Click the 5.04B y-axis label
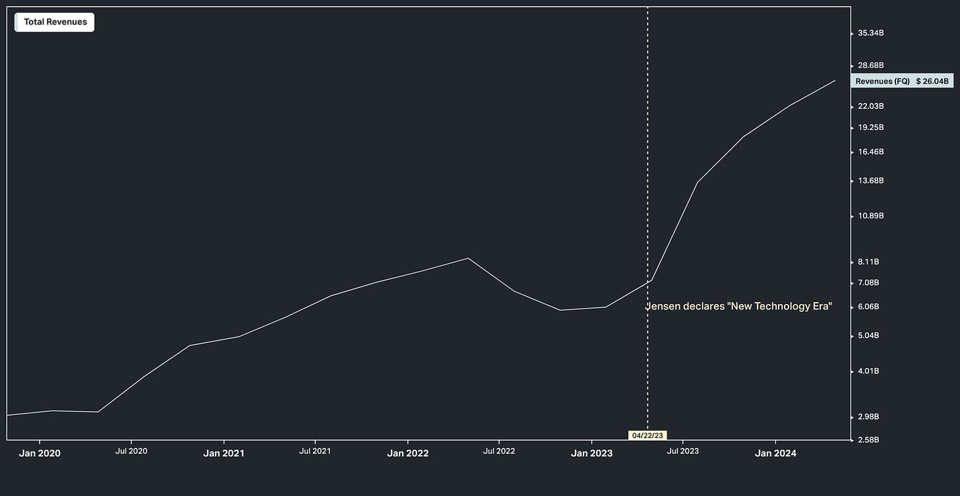 (869, 336)
